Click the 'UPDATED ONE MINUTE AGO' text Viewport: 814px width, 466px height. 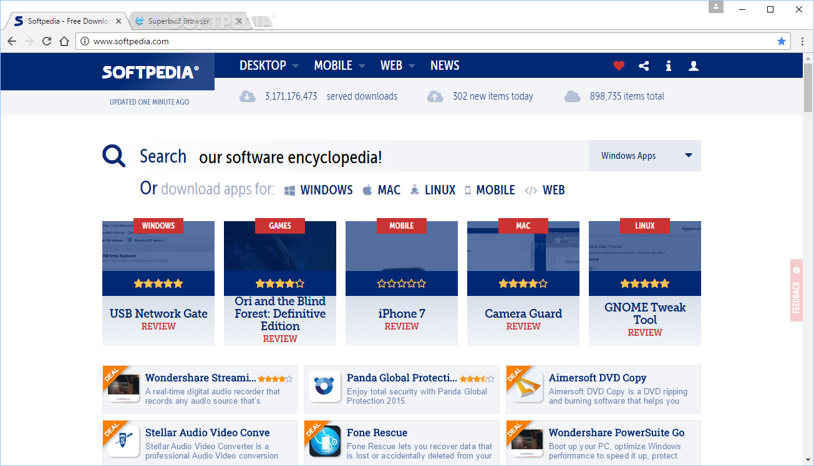[x=149, y=102]
